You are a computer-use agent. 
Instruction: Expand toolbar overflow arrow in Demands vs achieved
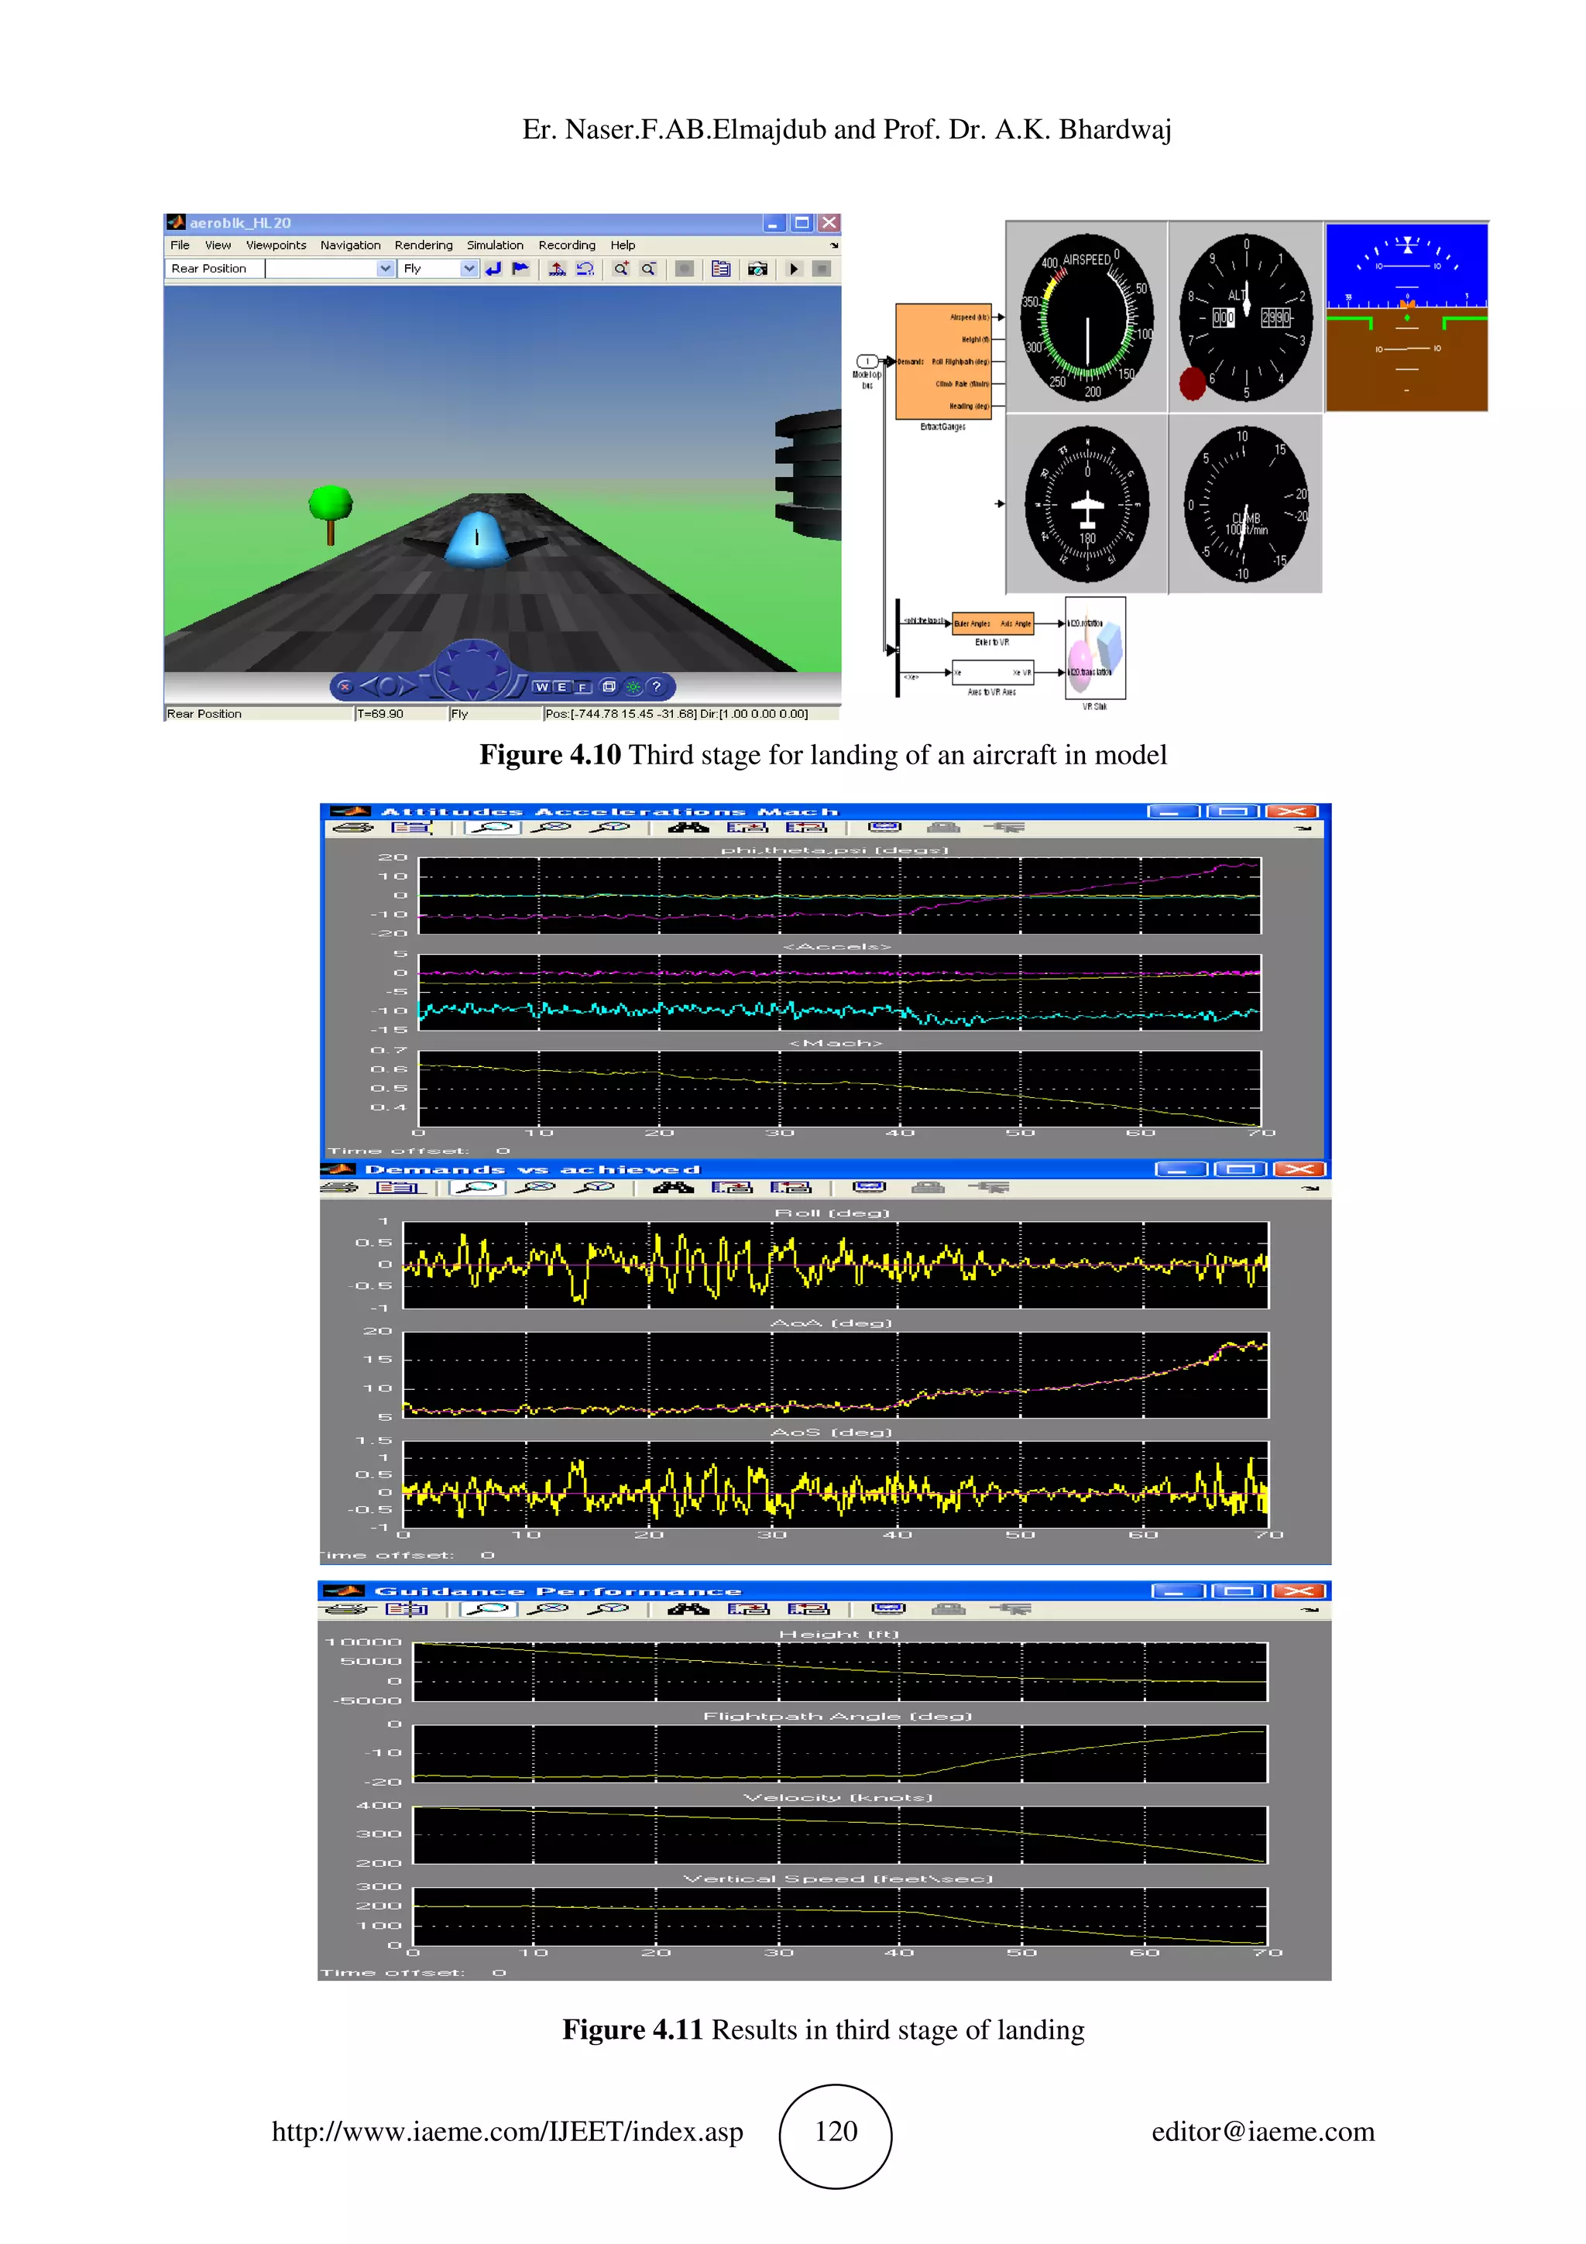1310,1189
